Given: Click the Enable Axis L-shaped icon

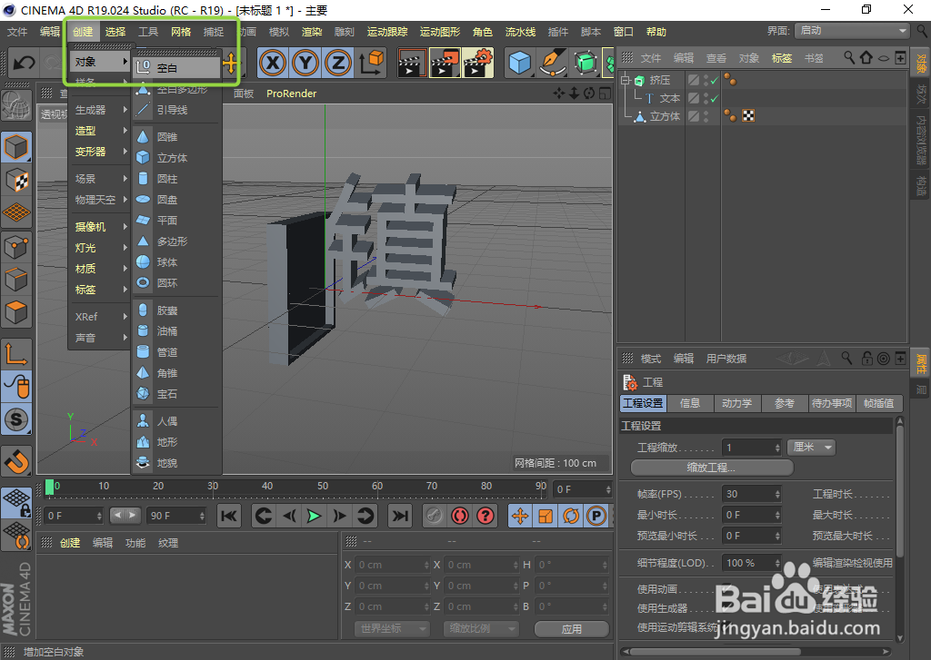Looking at the screenshot, I should tap(16, 354).
